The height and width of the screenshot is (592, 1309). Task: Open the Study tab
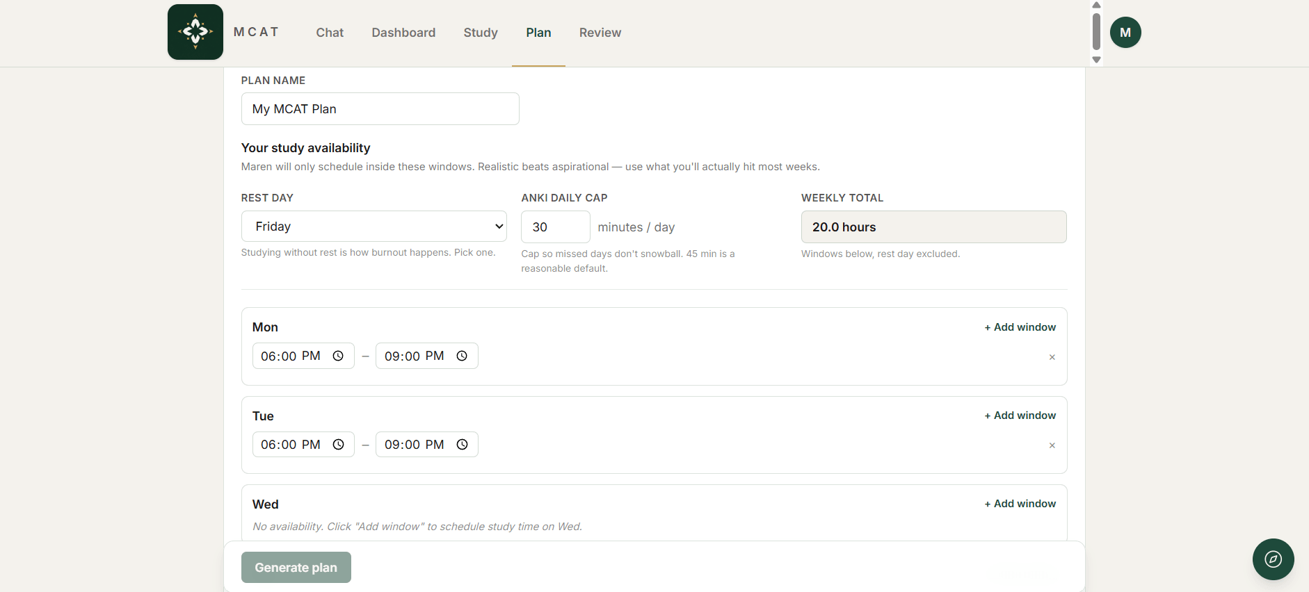point(481,33)
